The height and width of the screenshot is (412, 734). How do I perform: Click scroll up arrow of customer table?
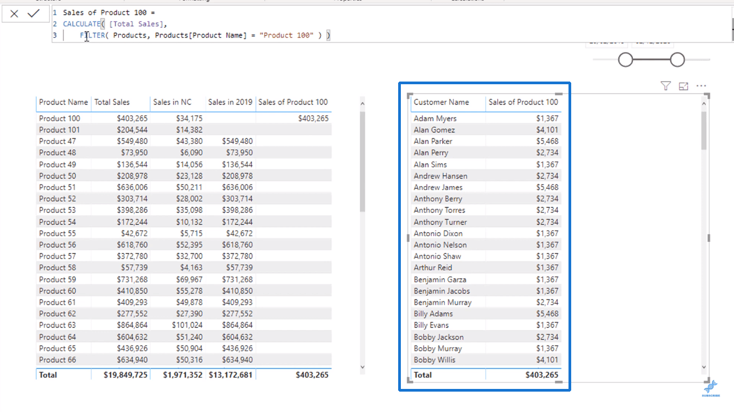click(x=704, y=103)
